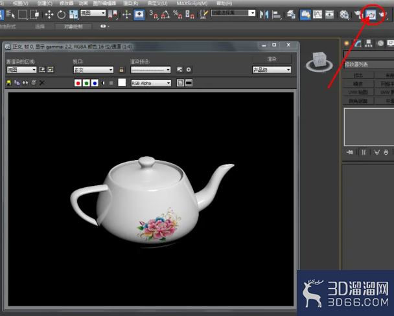Click the white color swatch
The image size is (394, 316).
[122, 82]
